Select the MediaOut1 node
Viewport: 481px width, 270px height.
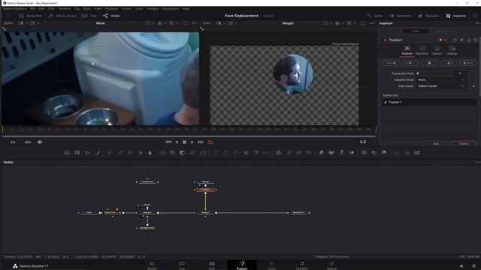pyautogui.click(x=298, y=213)
